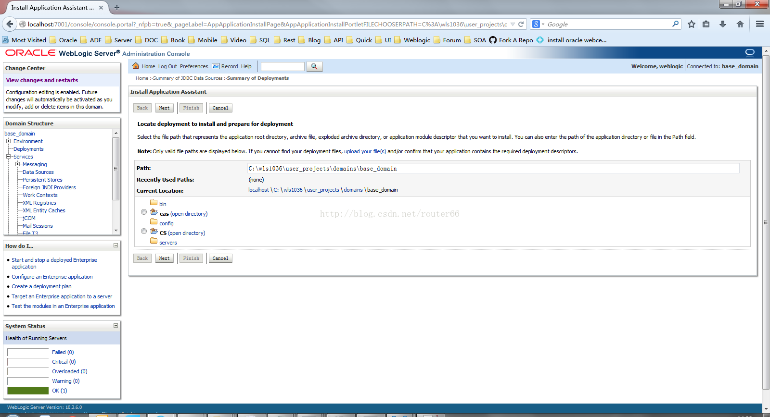Bookmark this page with star icon

click(x=692, y=24)
